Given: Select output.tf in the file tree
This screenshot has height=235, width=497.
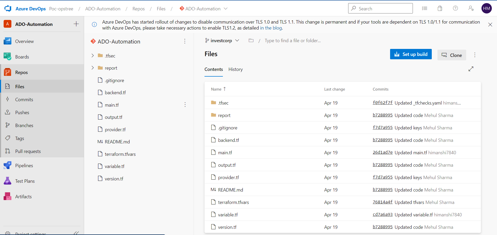Looking at the screenshot, I should [113, 117].
